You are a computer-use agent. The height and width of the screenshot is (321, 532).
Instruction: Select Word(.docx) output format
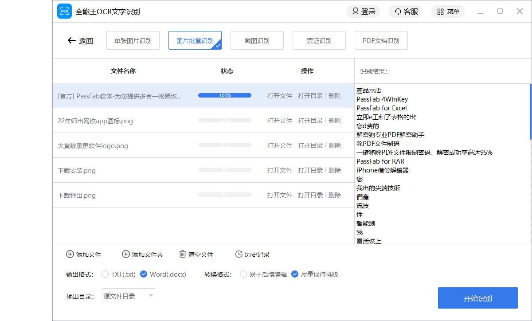pos(144,274)
